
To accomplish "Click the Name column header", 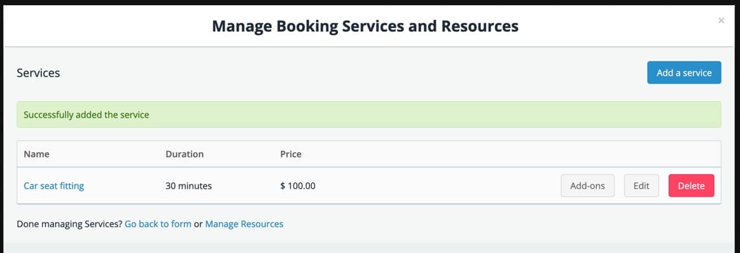I will pyautogui.click(x=36, y=154).
